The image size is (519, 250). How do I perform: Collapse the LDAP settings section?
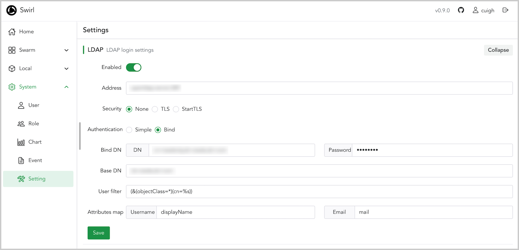point(498,50)
